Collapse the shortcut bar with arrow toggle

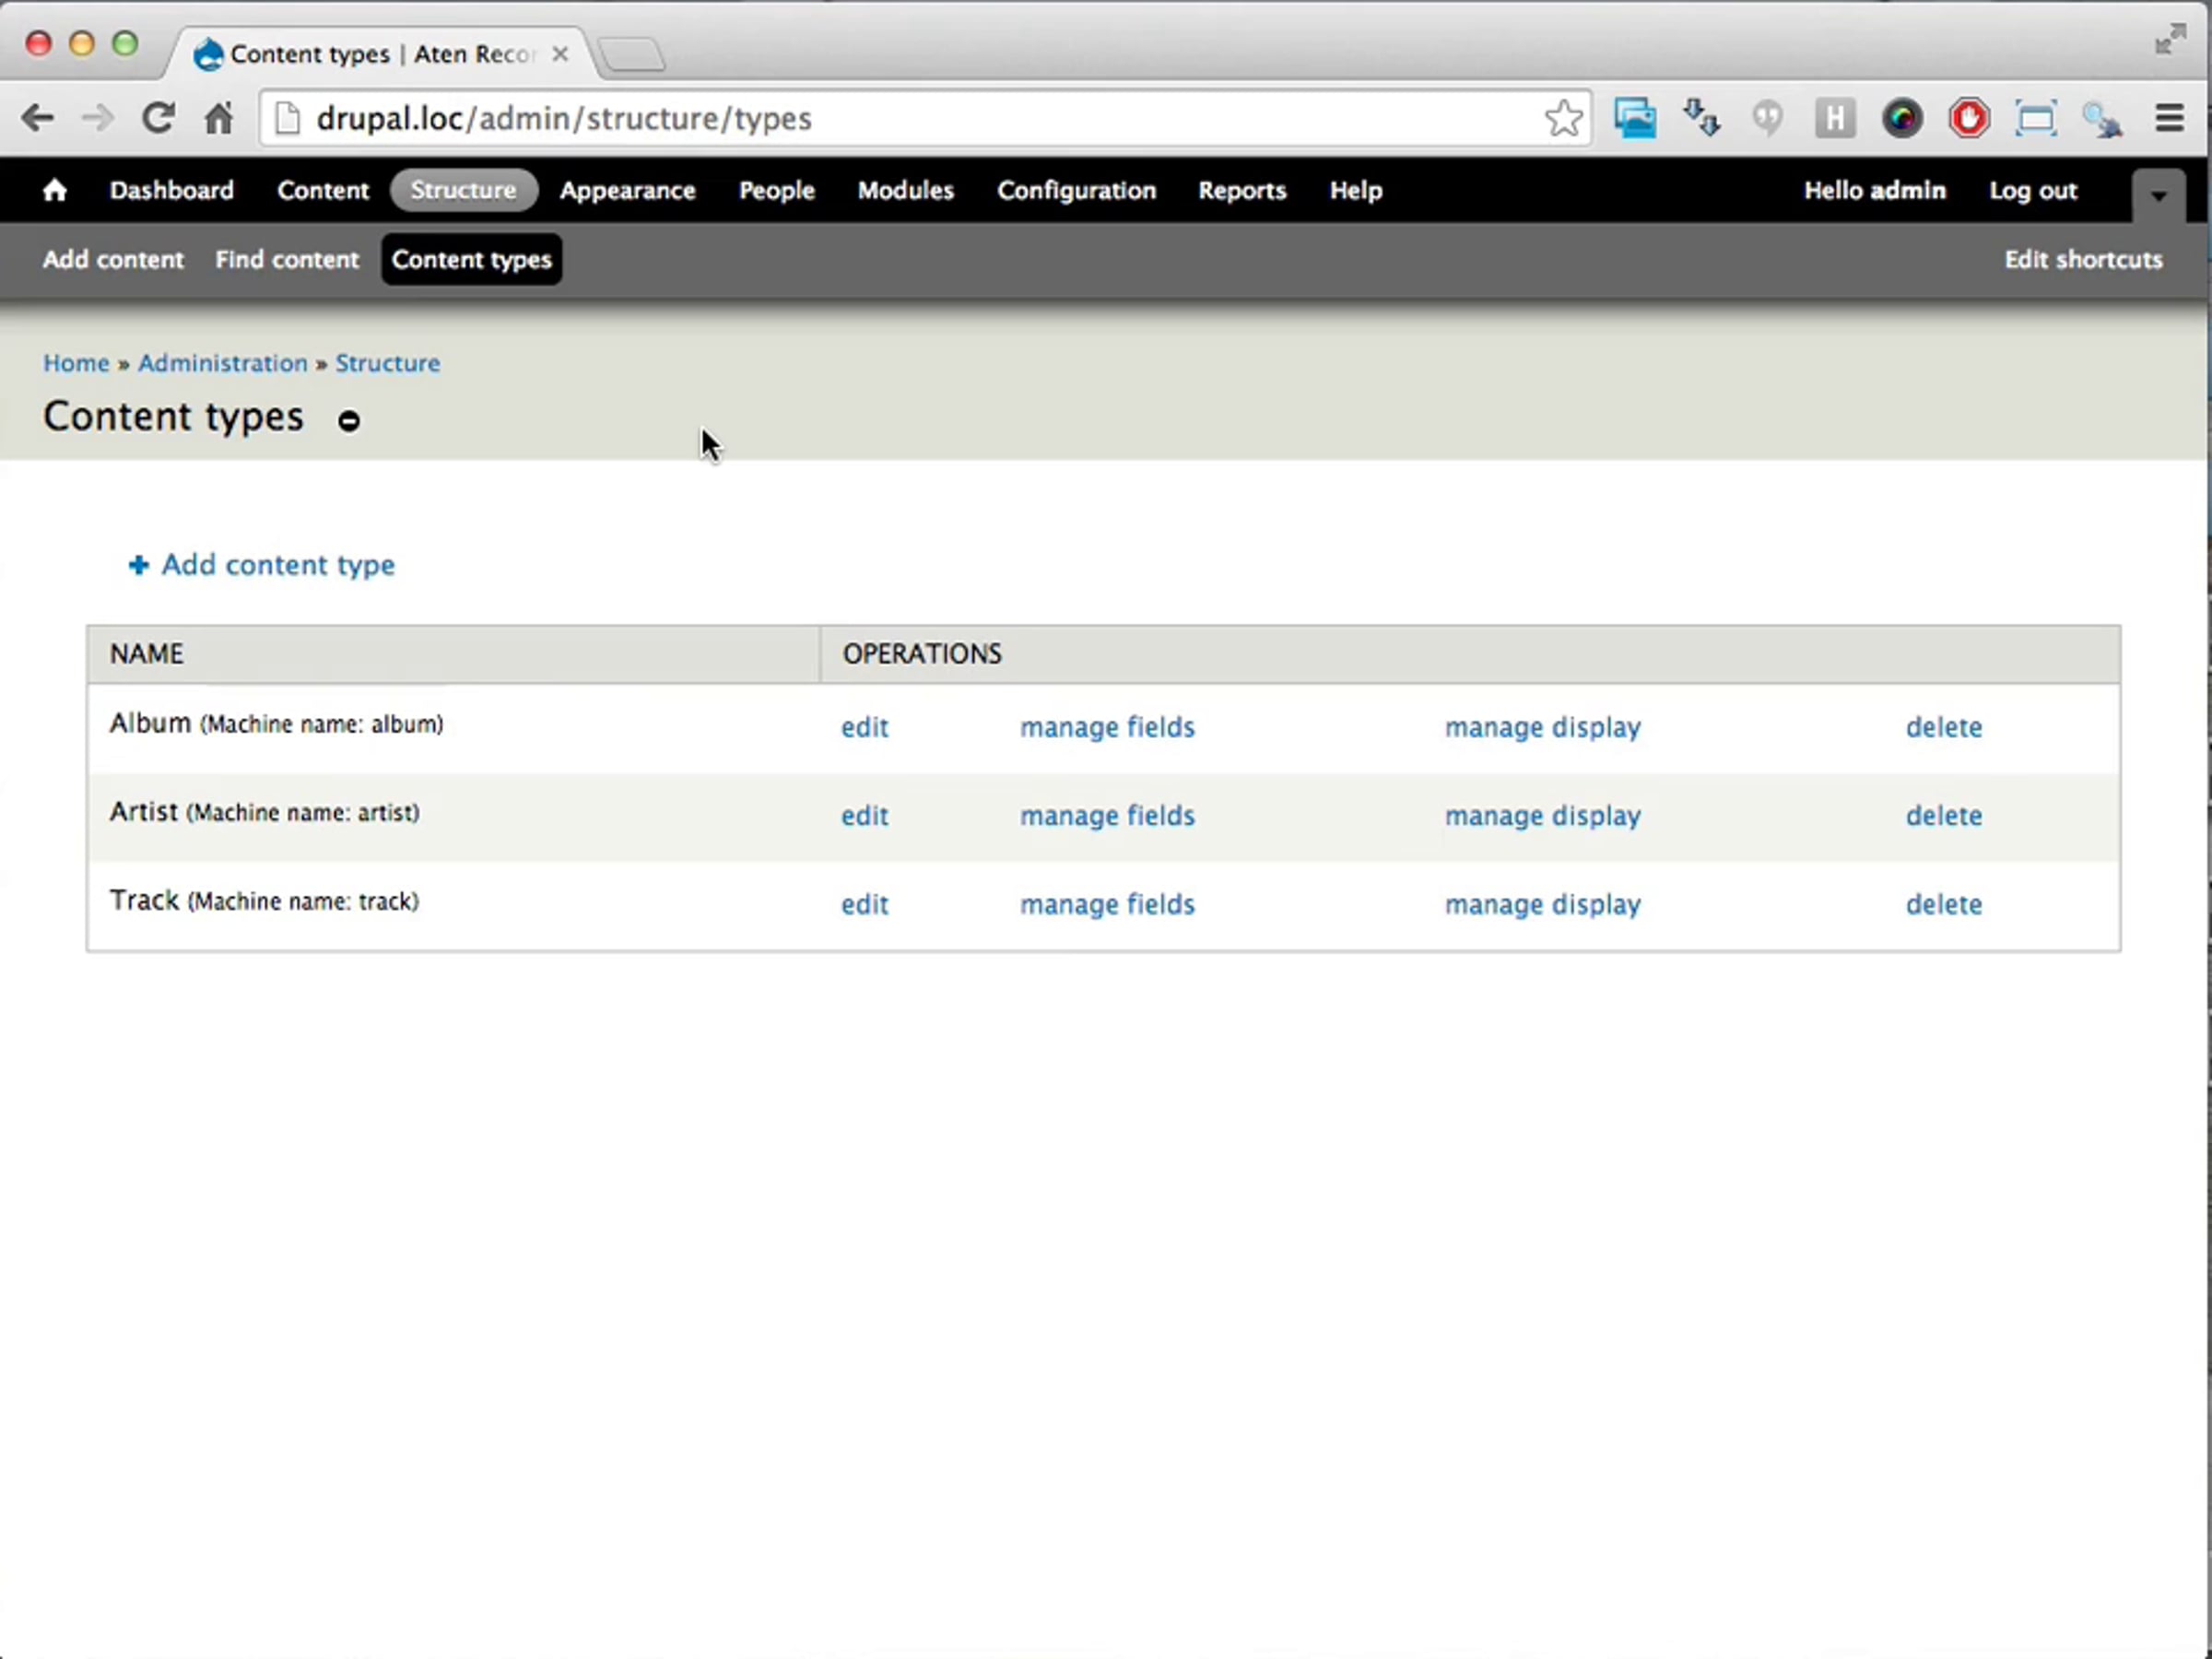pos(2158,195)
